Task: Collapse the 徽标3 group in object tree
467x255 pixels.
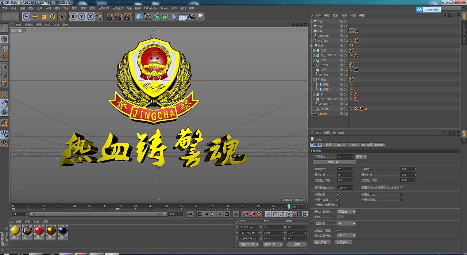Action: pyautogui.click(x=311, y=46)
